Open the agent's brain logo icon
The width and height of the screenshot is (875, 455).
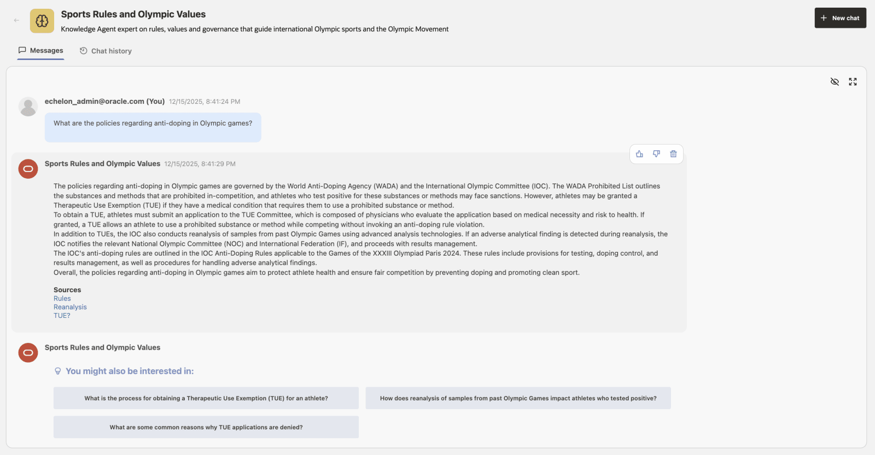point(42,20)
